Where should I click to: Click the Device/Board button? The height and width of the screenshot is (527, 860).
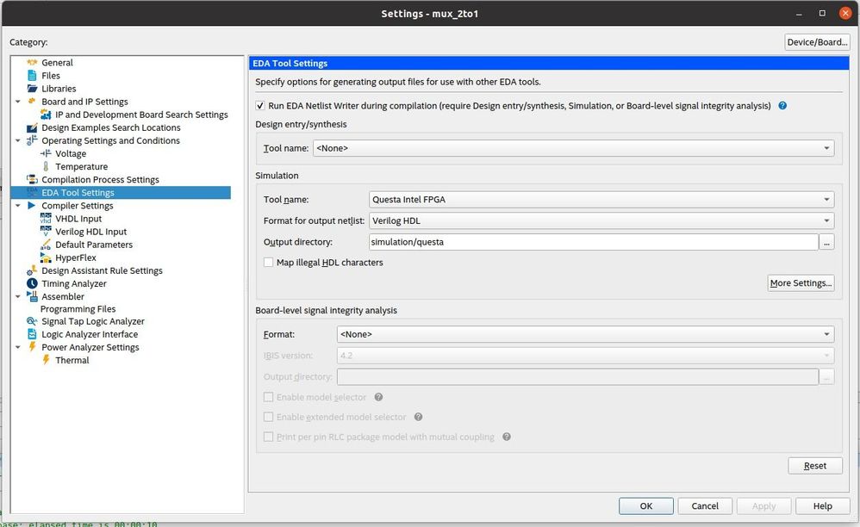pyautogui.click(x=817, y=42)
